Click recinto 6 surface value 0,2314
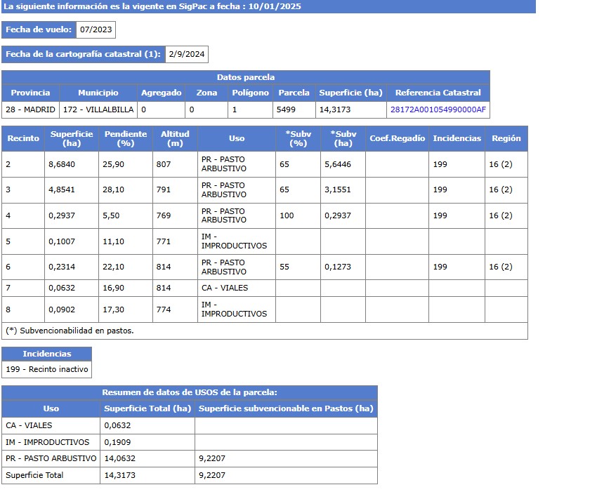597x499 pixels. pos(62,267)
